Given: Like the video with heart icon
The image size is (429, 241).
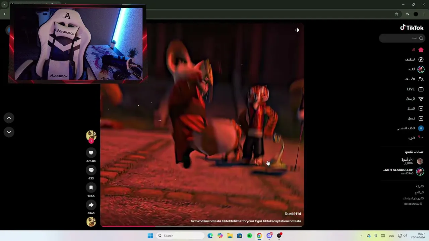Looking at the screenshot, I should 91,153.
